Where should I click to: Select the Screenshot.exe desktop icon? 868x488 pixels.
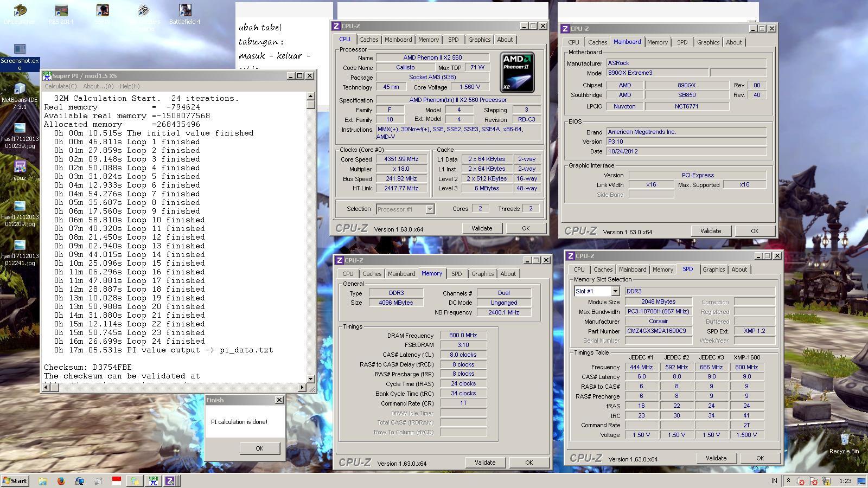point(20,57)
